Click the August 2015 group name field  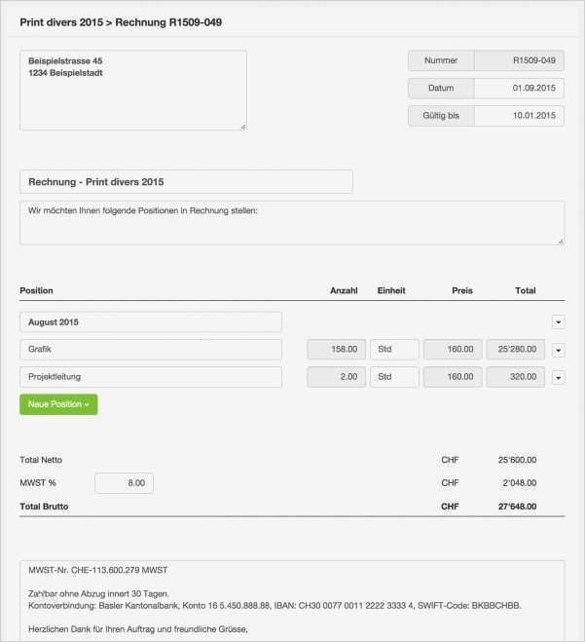point(151,322)
